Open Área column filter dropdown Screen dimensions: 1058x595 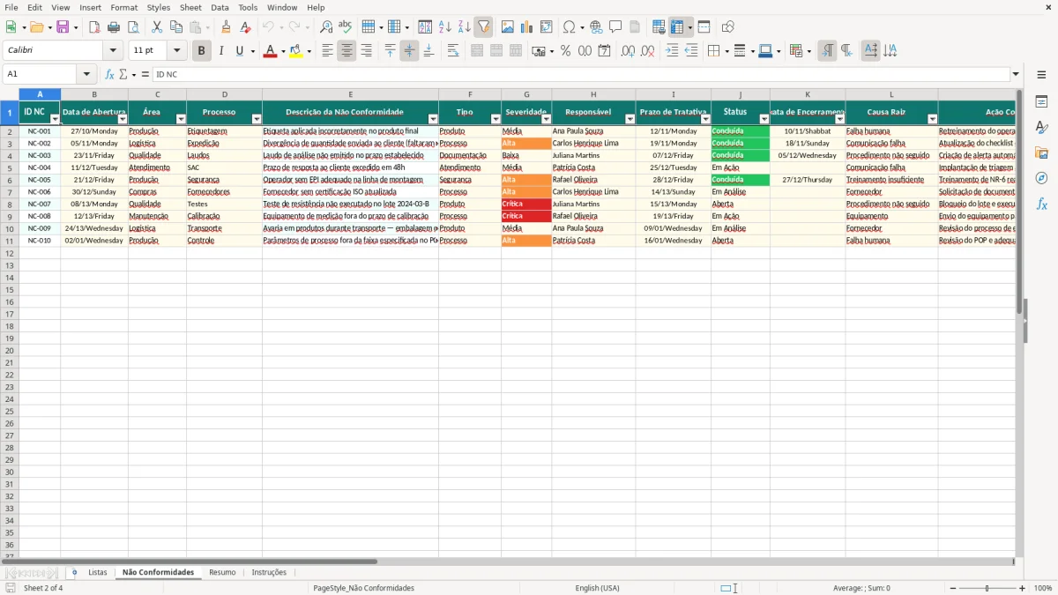coord(181,119)
